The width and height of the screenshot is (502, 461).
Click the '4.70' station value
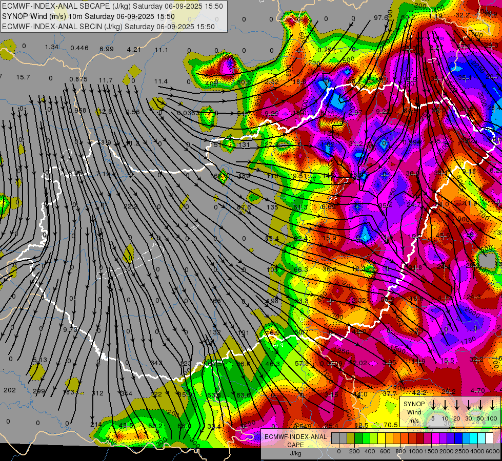click(478, 391)
